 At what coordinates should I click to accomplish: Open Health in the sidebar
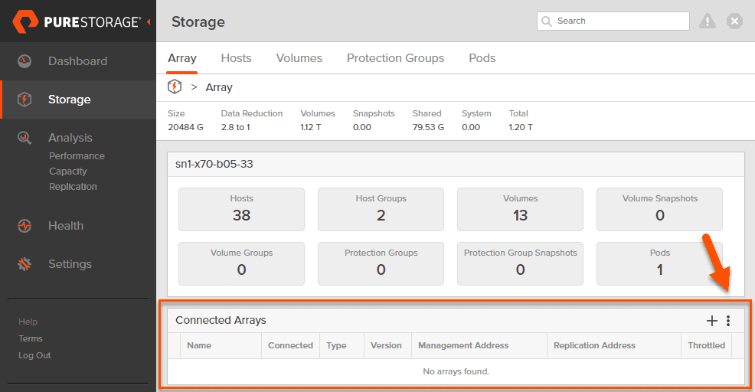(66, 225)
